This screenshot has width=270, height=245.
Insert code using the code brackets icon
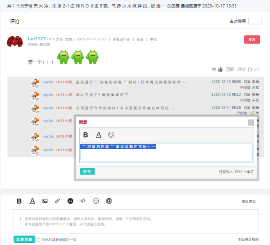click(x=83, y=201)
